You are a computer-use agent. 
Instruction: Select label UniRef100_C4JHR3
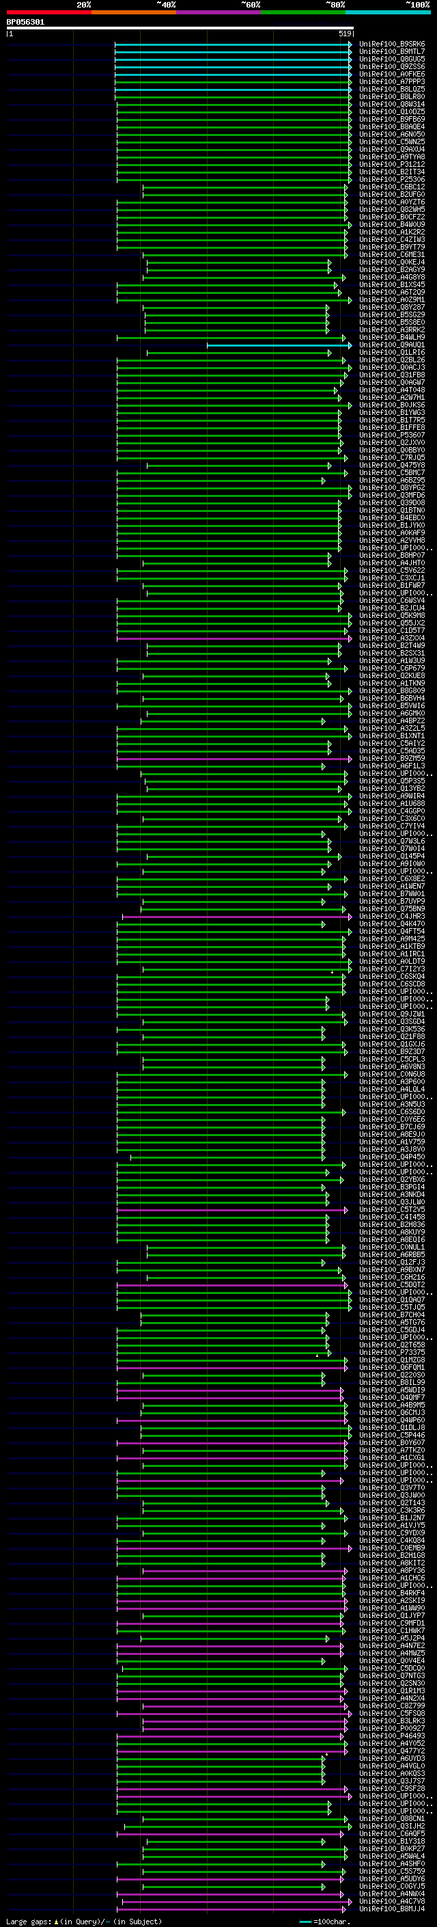pos(392,917)
